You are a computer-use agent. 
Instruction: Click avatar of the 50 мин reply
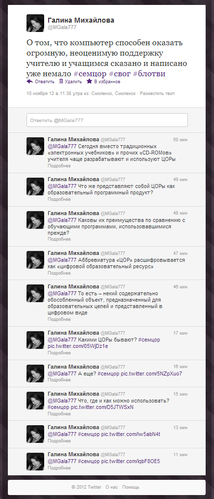35,146
